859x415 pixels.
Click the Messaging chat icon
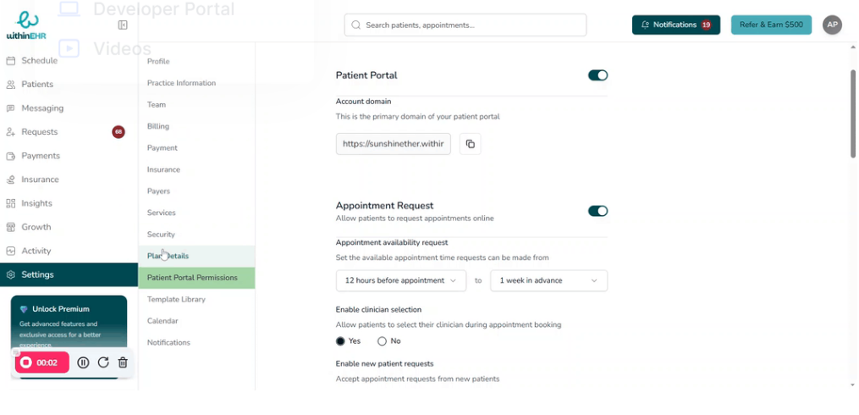click(10, 108)
